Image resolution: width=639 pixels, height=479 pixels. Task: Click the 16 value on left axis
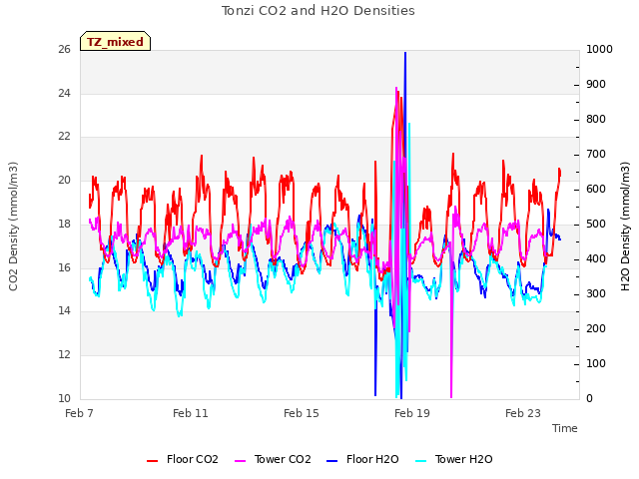(x=64, y=267)
